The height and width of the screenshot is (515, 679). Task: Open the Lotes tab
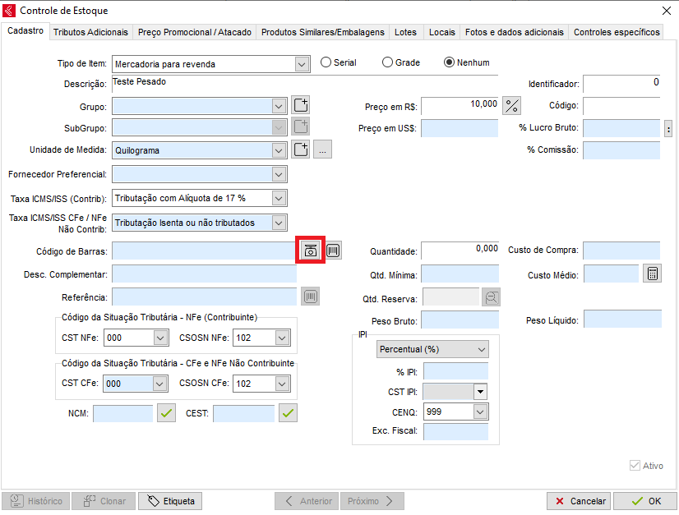(405, 32)
